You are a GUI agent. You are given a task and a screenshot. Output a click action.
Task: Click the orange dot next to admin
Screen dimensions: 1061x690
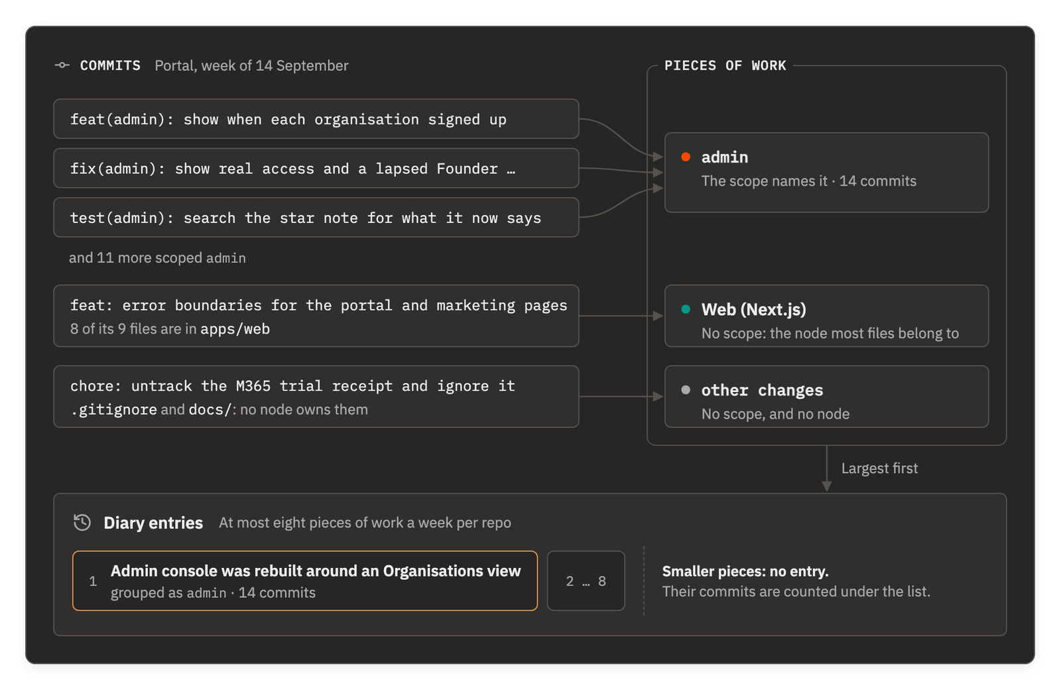coord(686,157)
